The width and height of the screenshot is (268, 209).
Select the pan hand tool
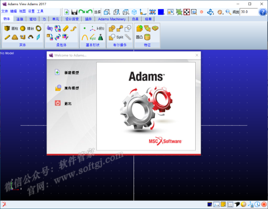pos(220,12)
